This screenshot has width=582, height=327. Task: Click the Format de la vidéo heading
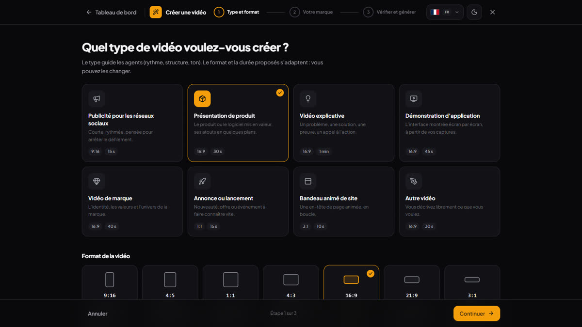[x=106, y=256]
